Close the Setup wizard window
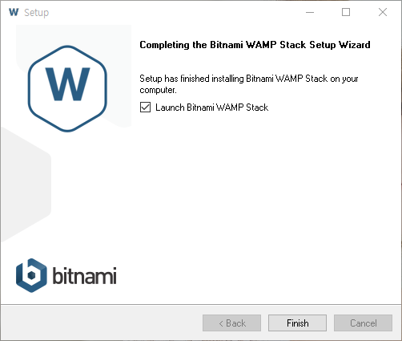This screenshot has width=402, height=341. [x=383, y=12]
